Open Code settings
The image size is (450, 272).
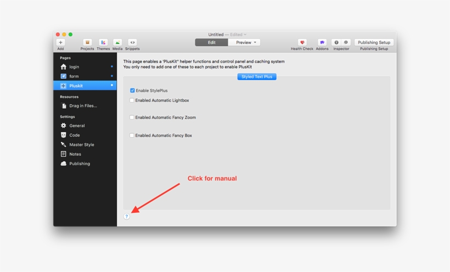85,135
